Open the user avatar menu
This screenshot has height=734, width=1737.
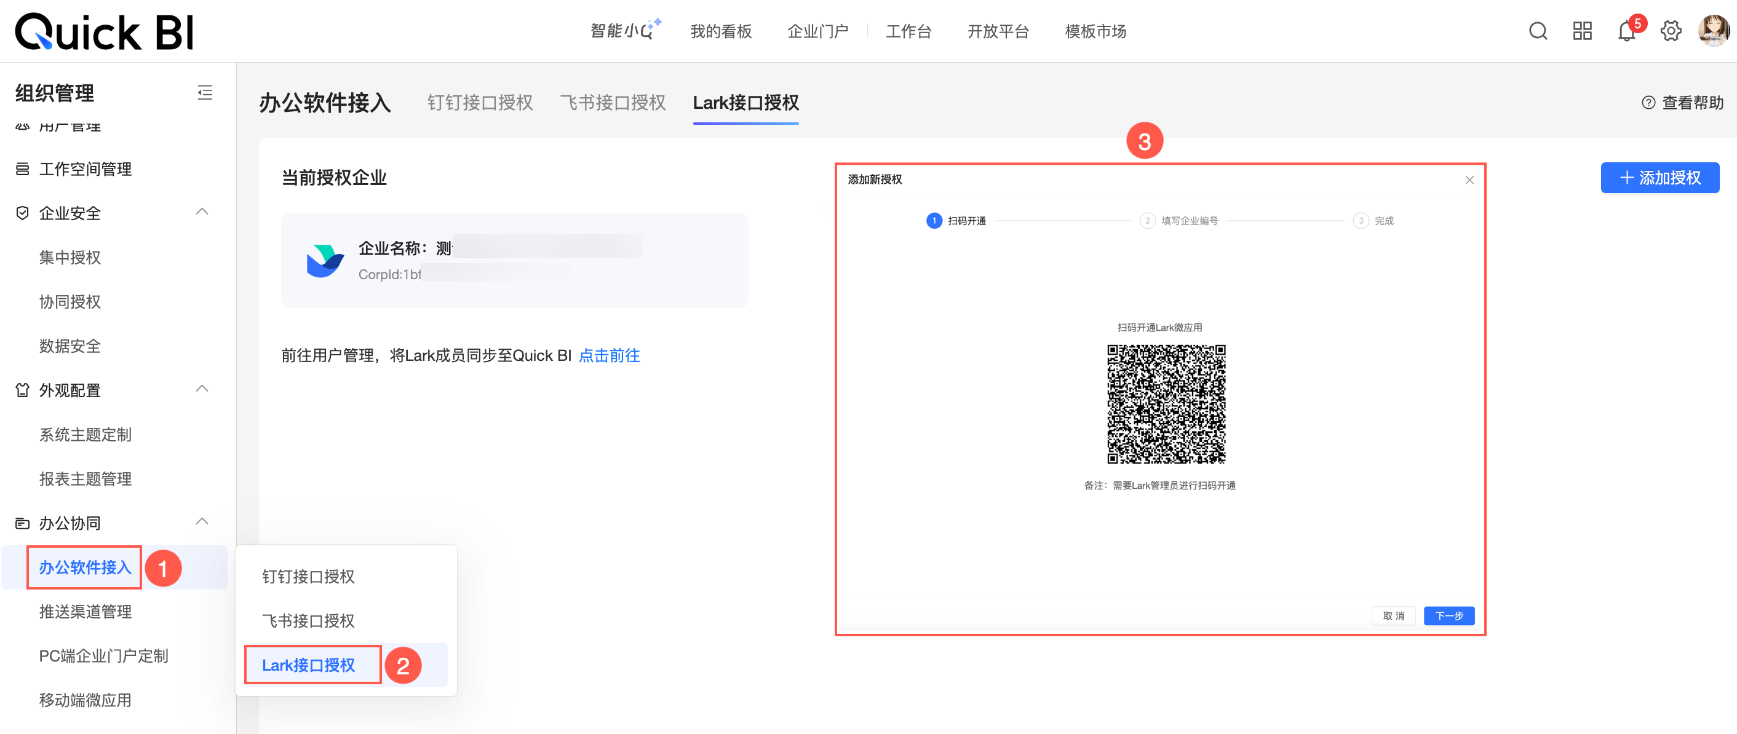click(1714, 31)
